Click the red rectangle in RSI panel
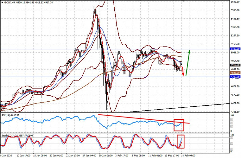 [x=179, y=125]
